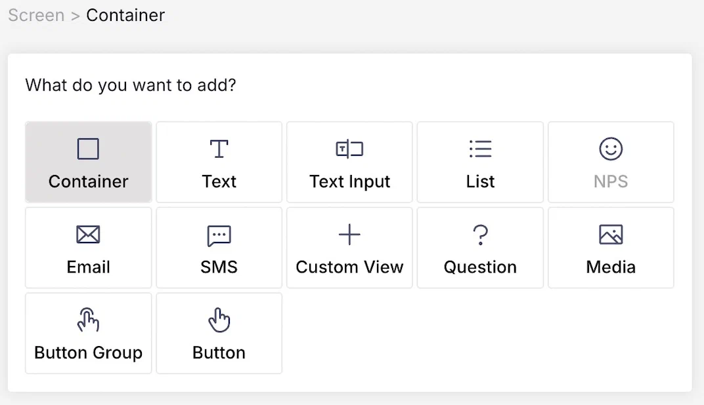Click the NPS smiley face icon
704x405 pixels.
coord(611,149)
